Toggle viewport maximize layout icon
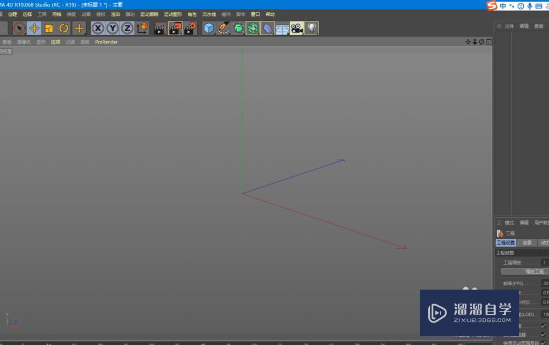This screenshot has width=549, height=345. click(489, 42)
